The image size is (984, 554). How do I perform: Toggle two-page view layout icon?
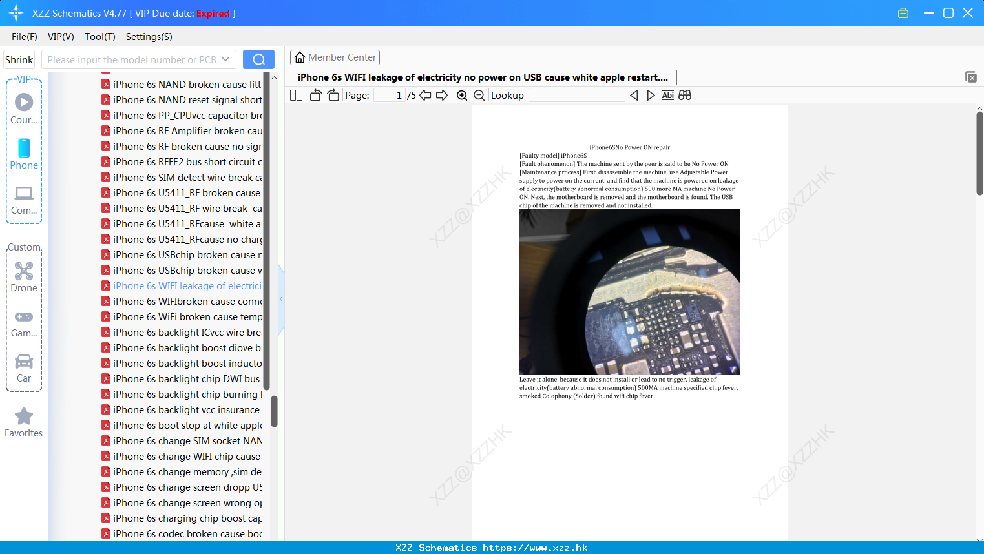[296, 96]
